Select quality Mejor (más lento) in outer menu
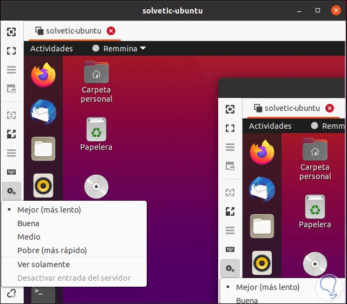The width and height of the screenshot is (347, 304). point(74,210)
